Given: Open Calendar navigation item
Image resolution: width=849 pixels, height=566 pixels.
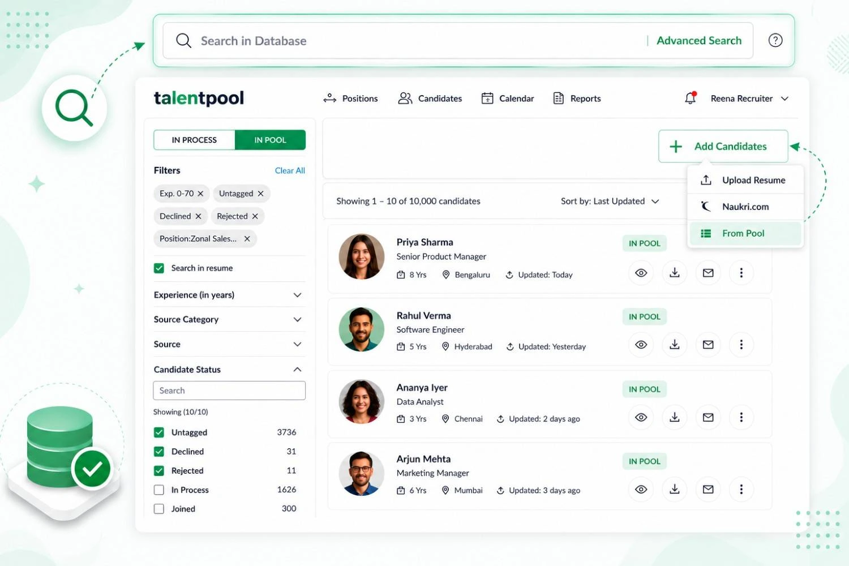Looking at the screenshot, I should coord(508,98).
